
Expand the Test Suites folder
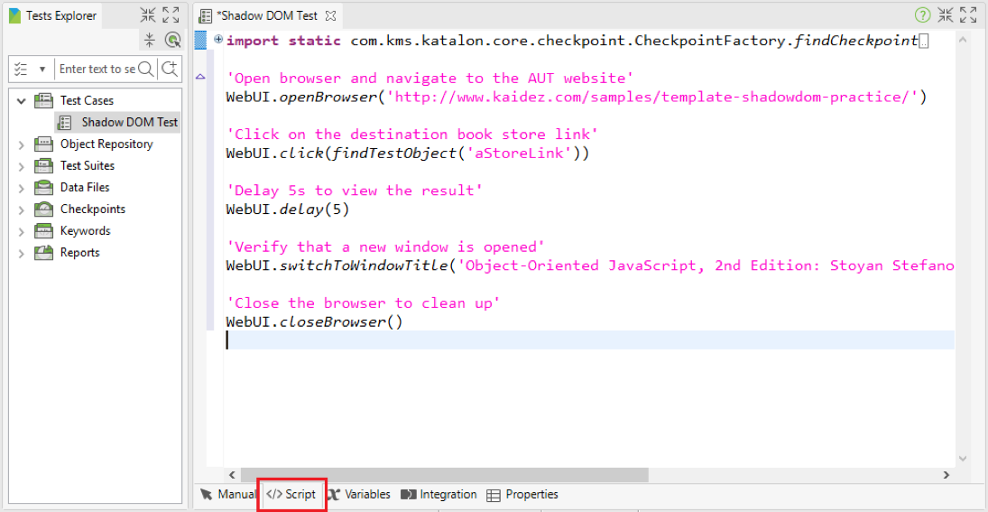[x=22, y=166]
